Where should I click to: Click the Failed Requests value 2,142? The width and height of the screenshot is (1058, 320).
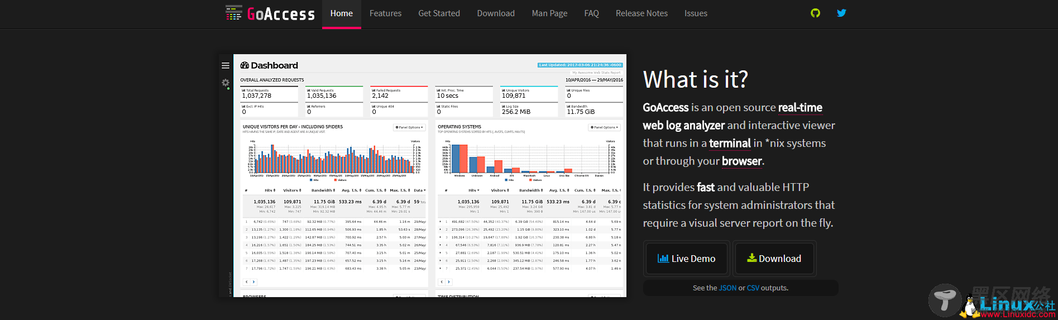380,96
